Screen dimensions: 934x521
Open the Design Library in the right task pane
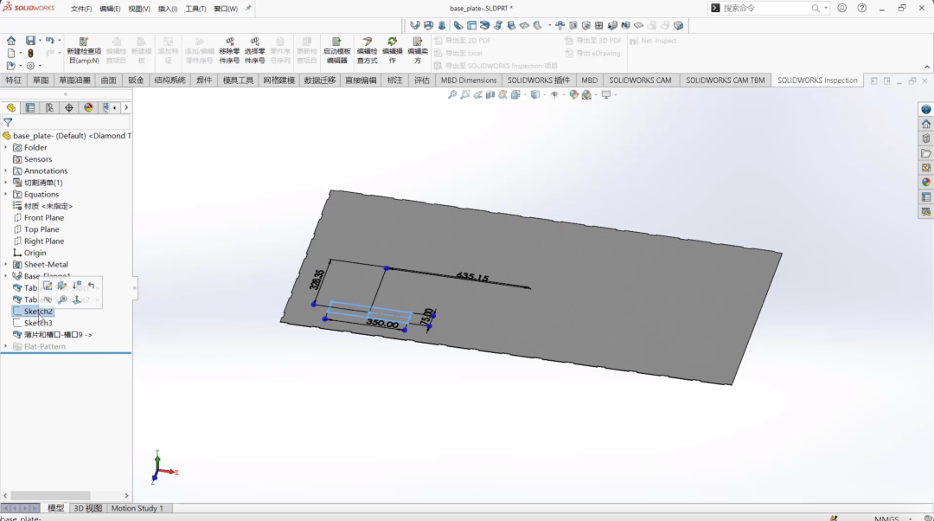click(925, 138)
